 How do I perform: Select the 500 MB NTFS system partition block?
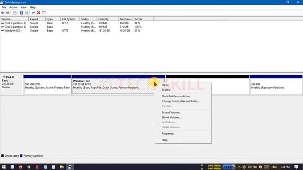click(x=47, y=85)
